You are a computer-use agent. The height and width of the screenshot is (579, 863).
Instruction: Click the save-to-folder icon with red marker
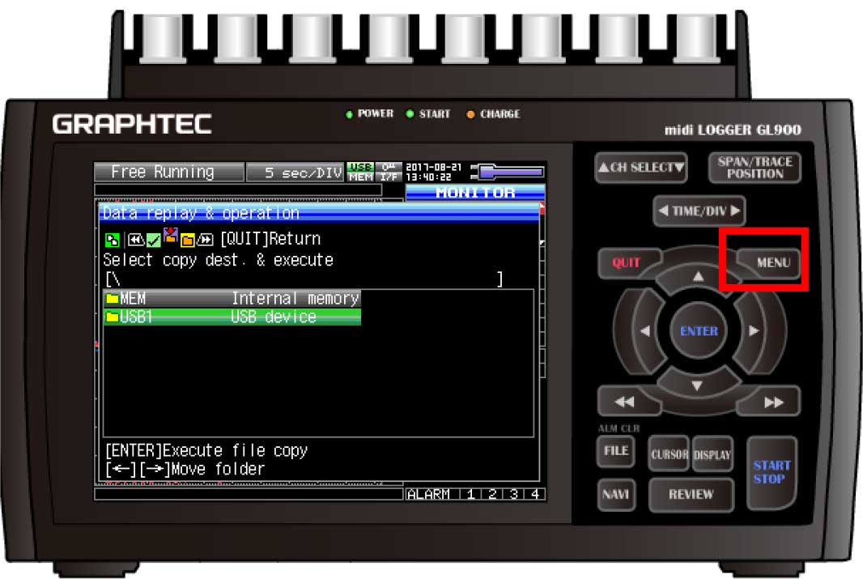[171, 236]
